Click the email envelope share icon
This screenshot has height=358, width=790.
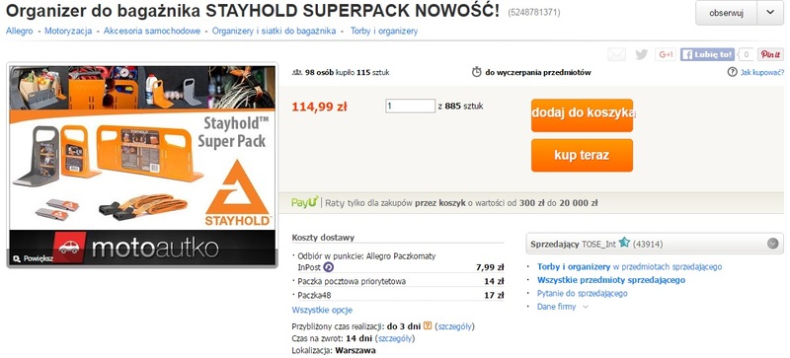coord(616,54)
